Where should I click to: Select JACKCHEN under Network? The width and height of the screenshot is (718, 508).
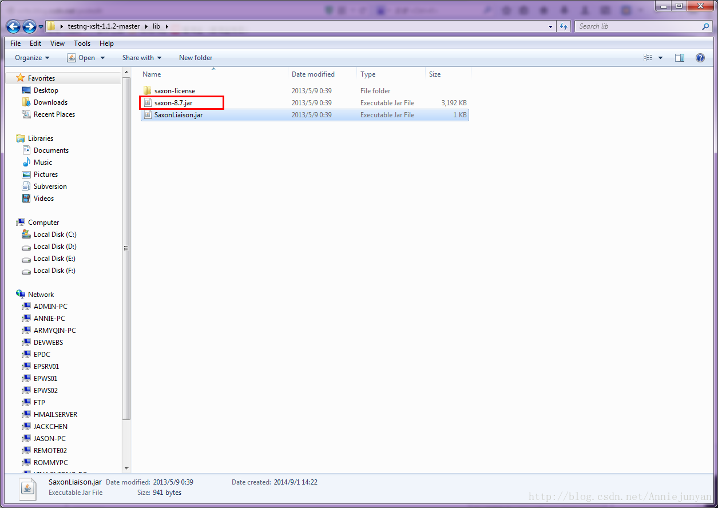click(x=50, y=427)
